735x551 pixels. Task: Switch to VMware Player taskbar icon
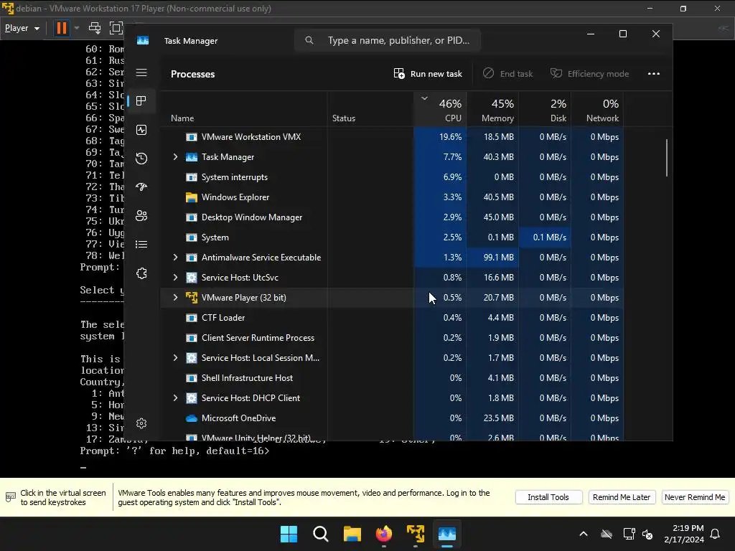pos(416,534)
